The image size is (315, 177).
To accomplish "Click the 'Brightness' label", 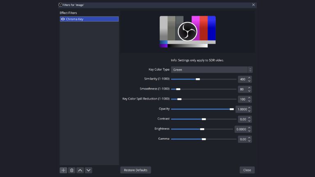I will tap(162, 129).
